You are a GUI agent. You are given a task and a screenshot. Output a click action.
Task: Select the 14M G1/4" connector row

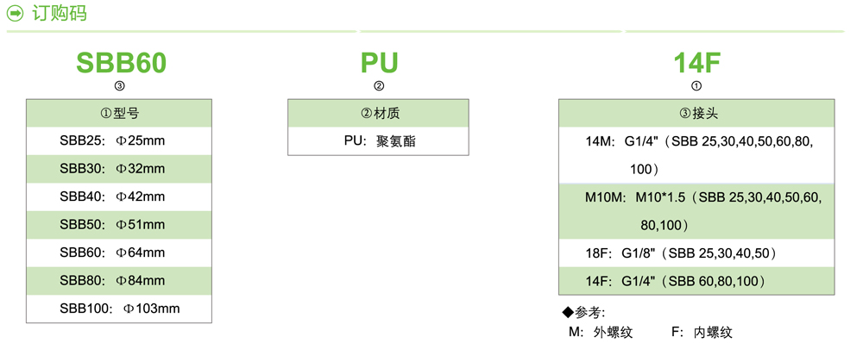click(696, 155)
